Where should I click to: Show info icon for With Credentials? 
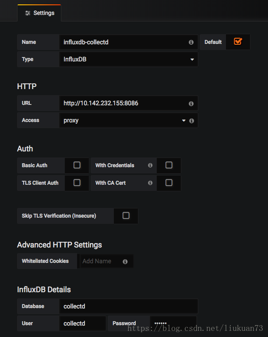pos(150,165)
